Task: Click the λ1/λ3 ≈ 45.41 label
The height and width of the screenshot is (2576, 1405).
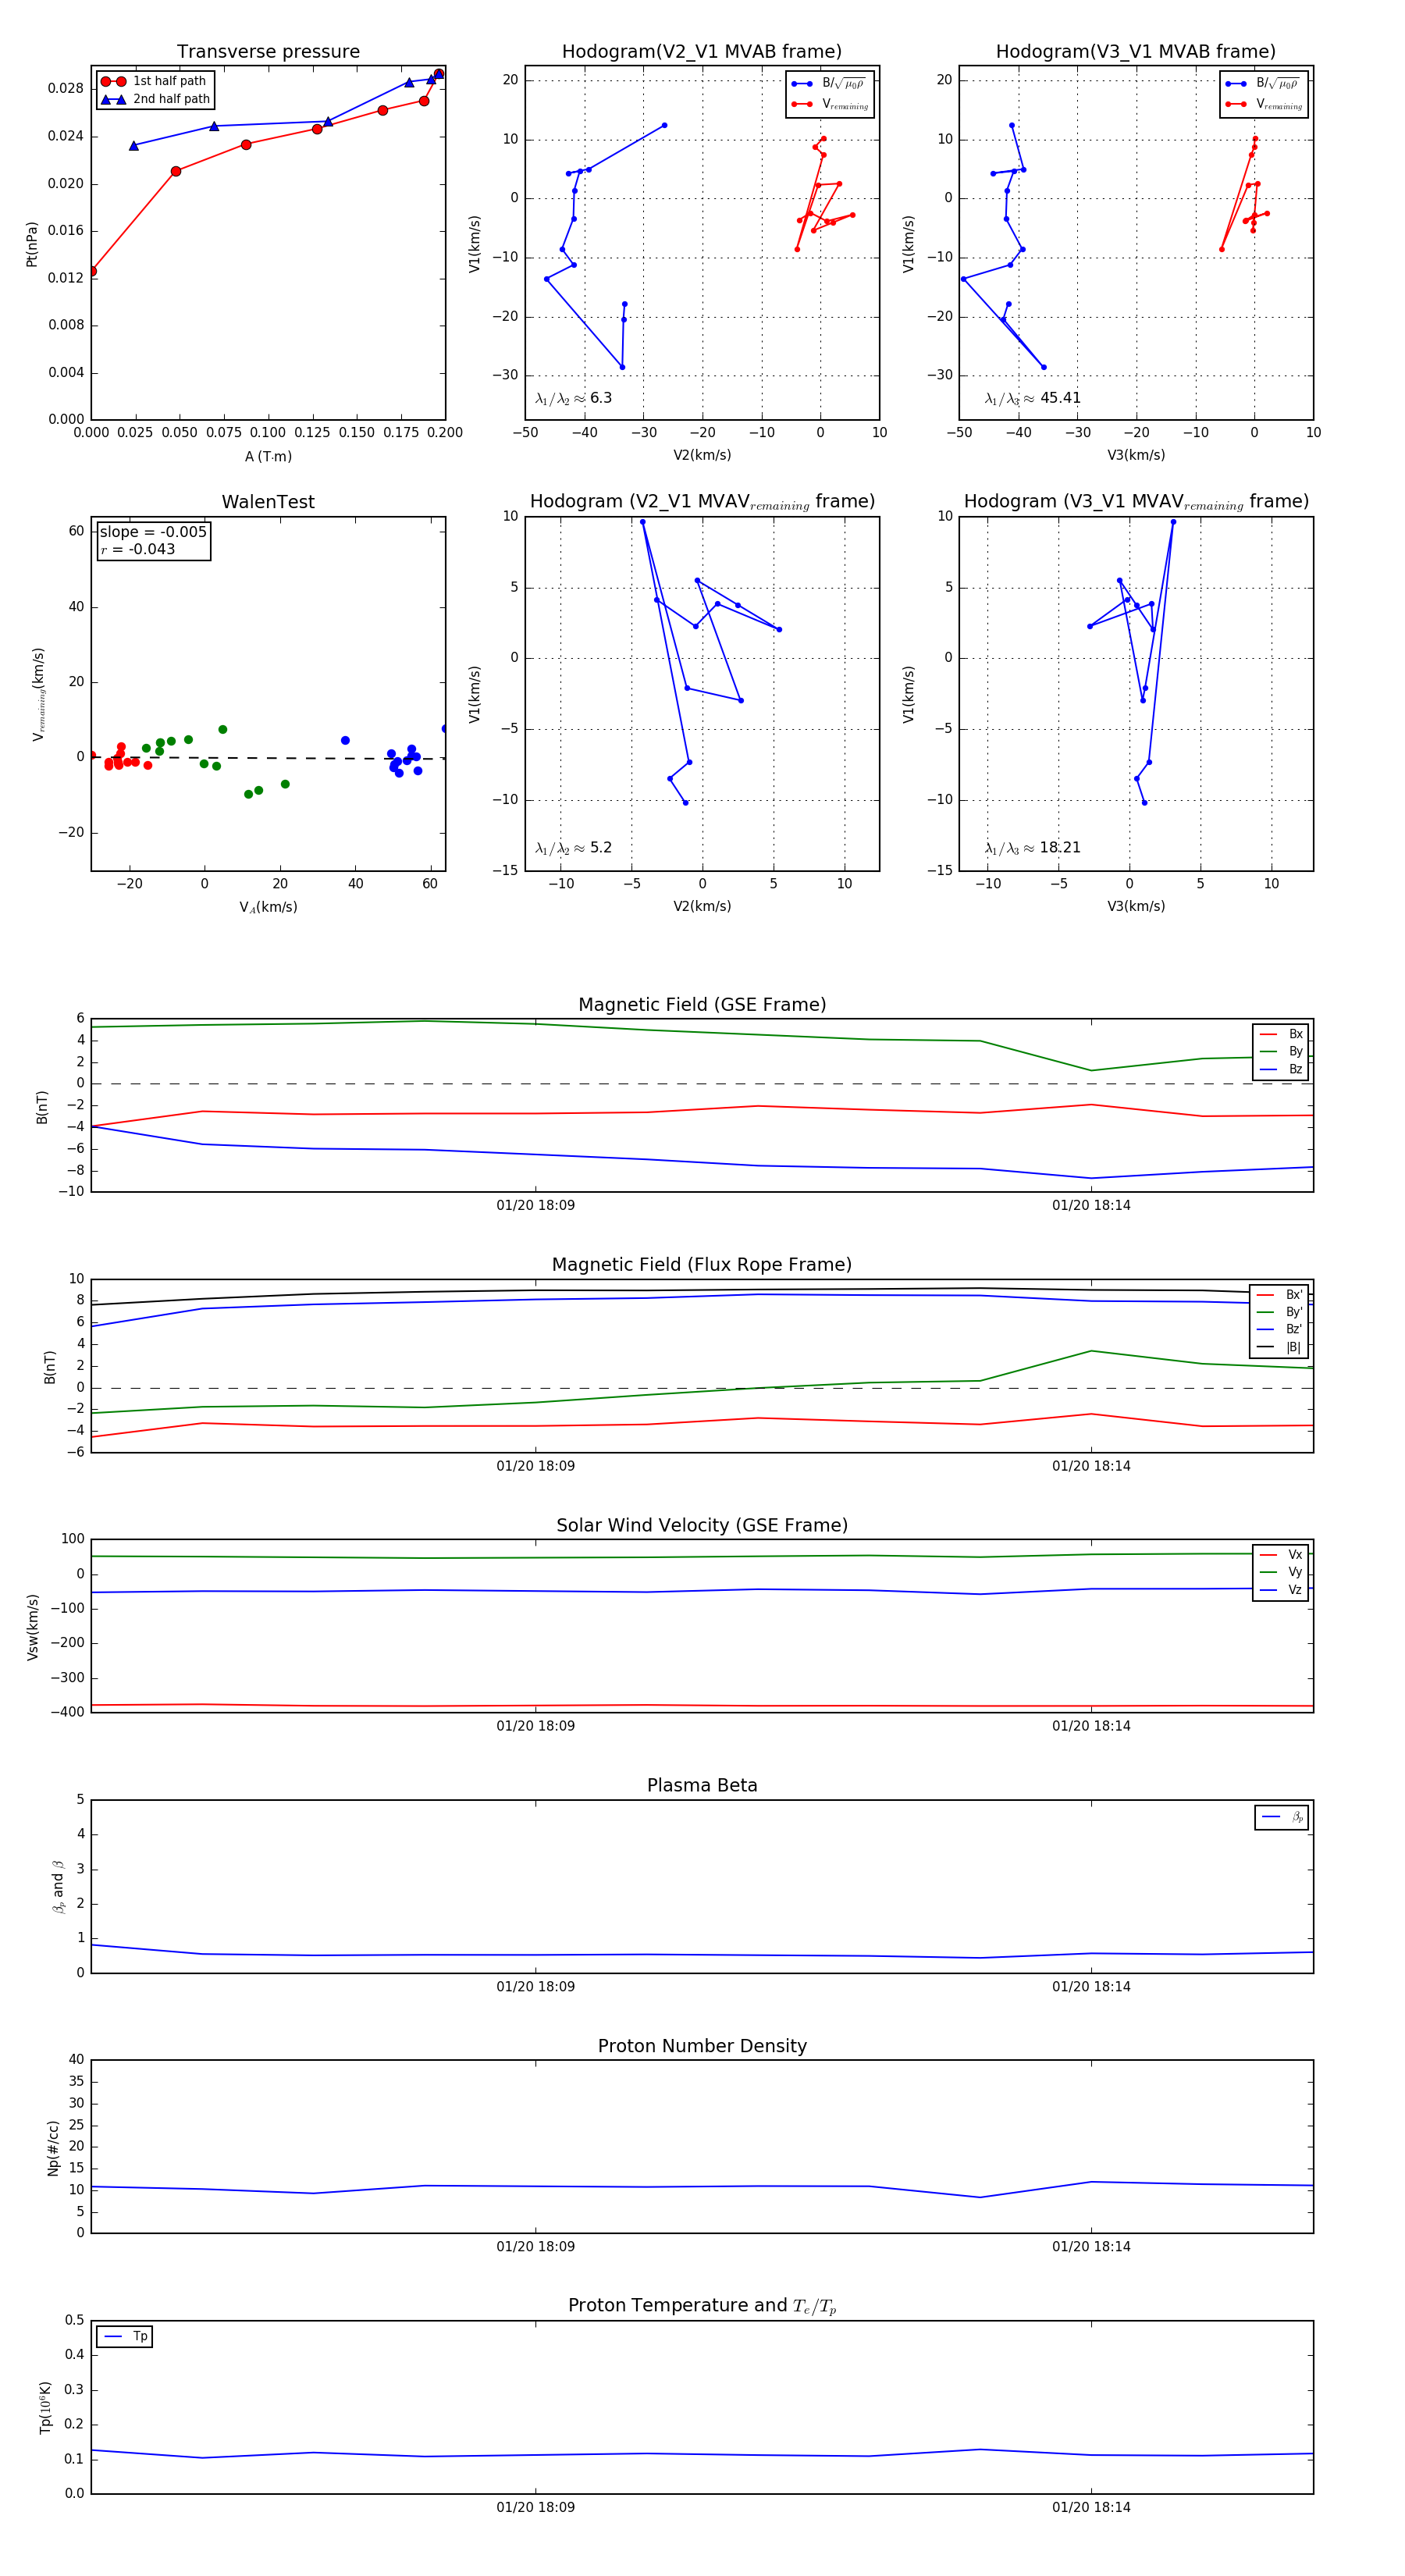Action: point(1032,398)
